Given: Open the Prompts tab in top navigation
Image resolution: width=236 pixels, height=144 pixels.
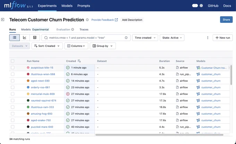Looking at the screenshot, I should coord(84,6).
